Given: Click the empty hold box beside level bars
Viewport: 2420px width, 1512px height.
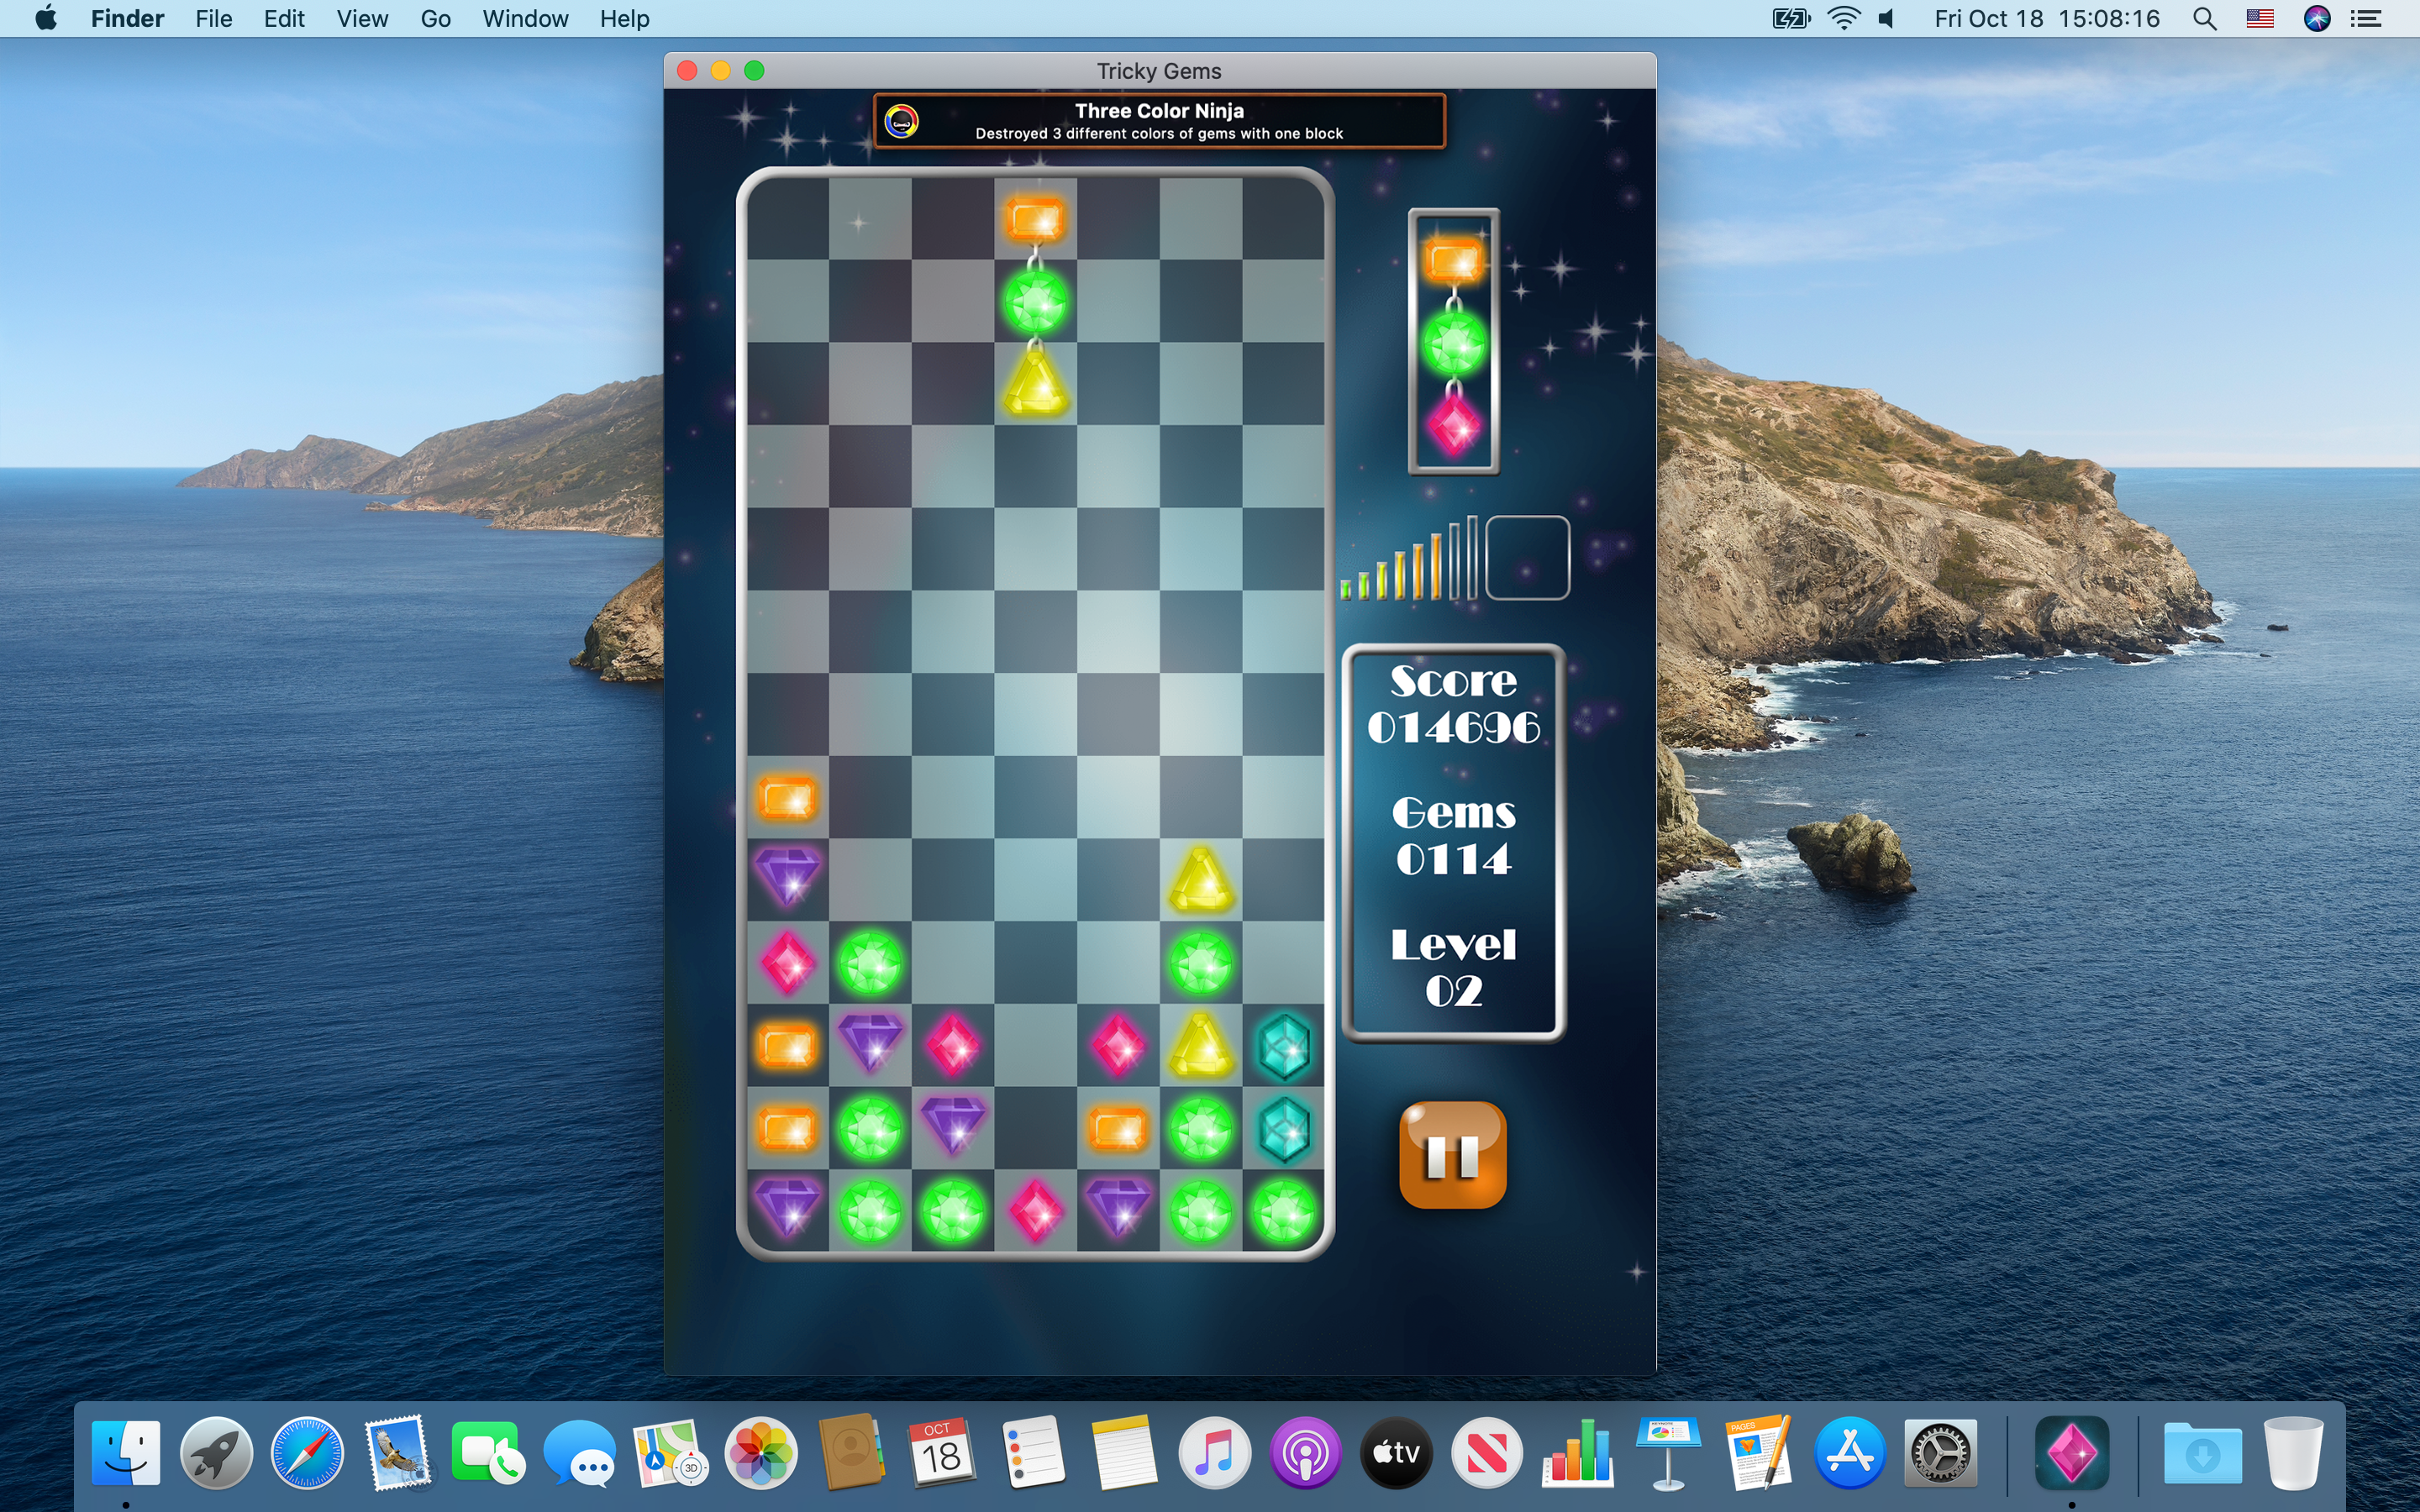Looking at the screenshot, I should (1527, 558).
